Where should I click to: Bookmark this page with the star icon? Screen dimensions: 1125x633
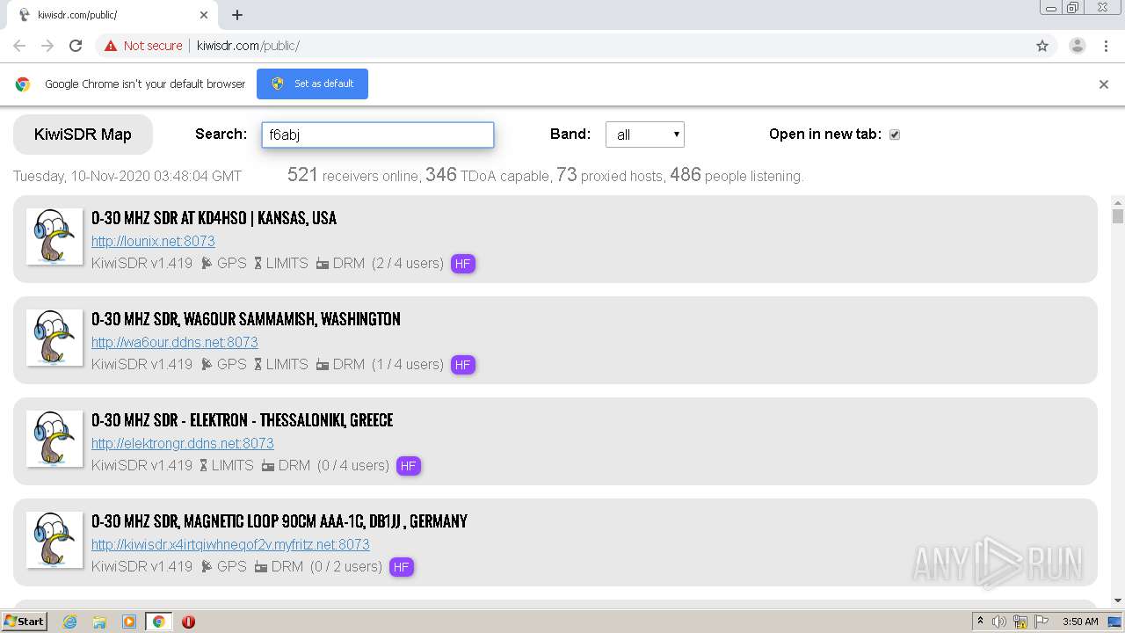click(x=1042, y=46)
